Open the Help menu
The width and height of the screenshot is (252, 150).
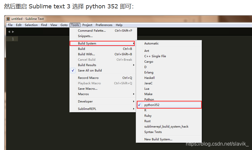pyautogui.click(x=119, y=25)
